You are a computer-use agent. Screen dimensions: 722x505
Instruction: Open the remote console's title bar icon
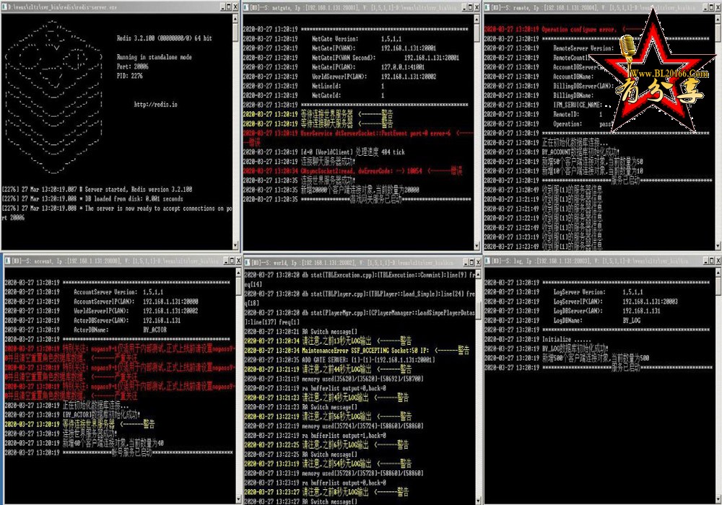click(487, 7)
